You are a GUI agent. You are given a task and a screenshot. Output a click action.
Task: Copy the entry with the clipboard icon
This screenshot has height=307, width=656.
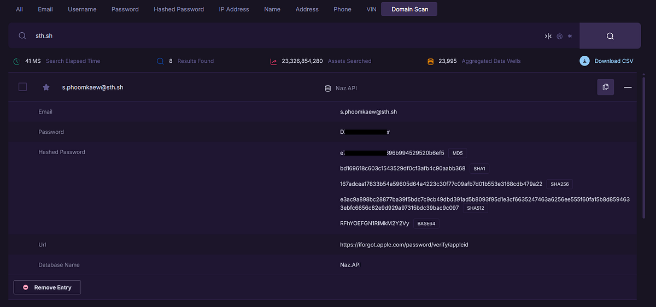605,87
